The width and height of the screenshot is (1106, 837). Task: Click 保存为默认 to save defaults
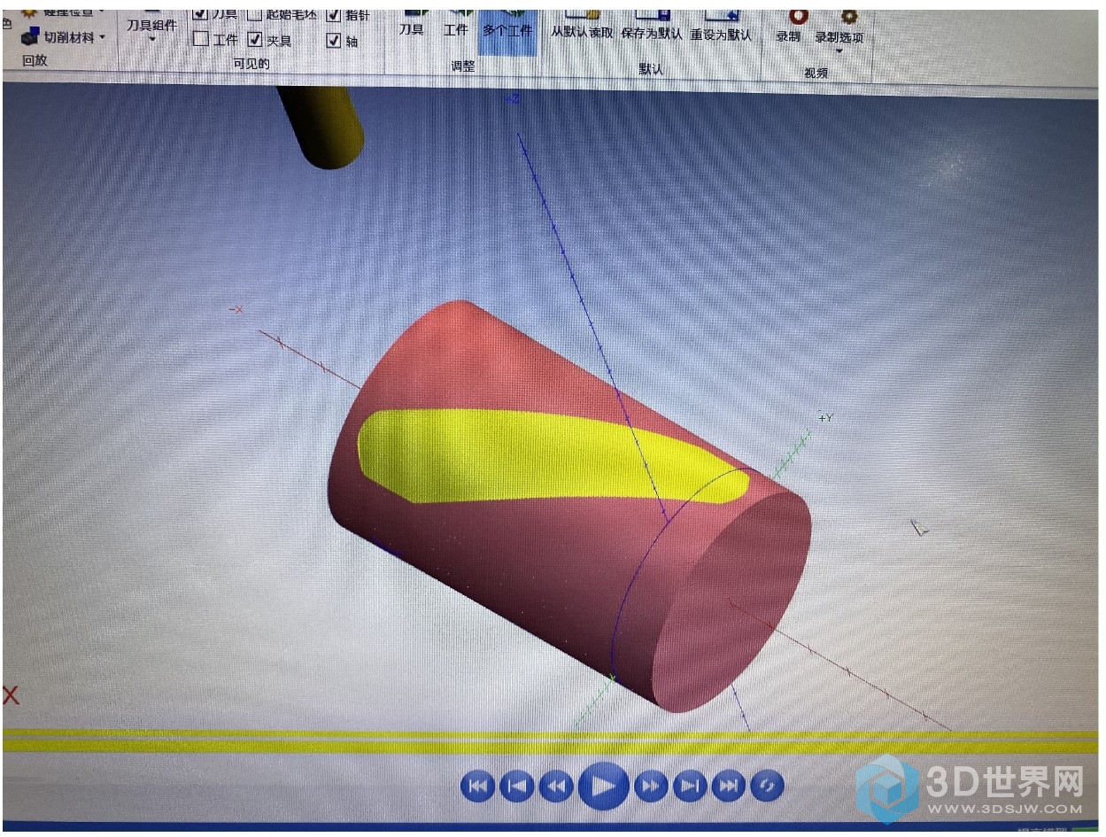point(652,27)
